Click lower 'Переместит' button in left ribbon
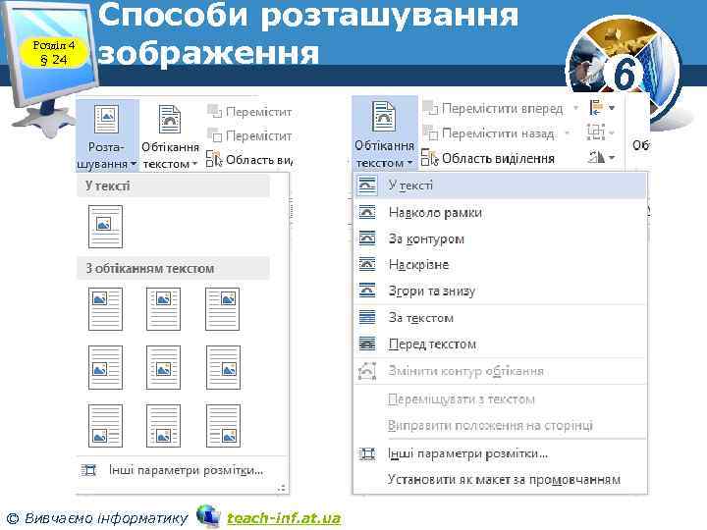707x530 pixels. (249, 135)
